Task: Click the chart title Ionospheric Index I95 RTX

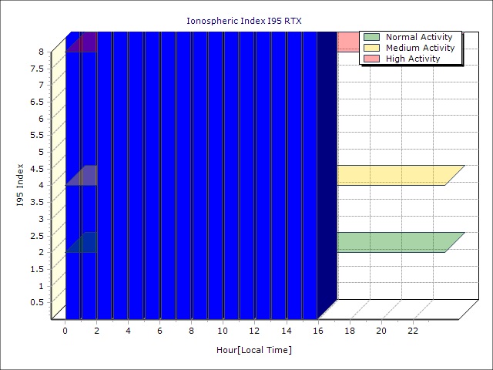Action: click(244, 21)
